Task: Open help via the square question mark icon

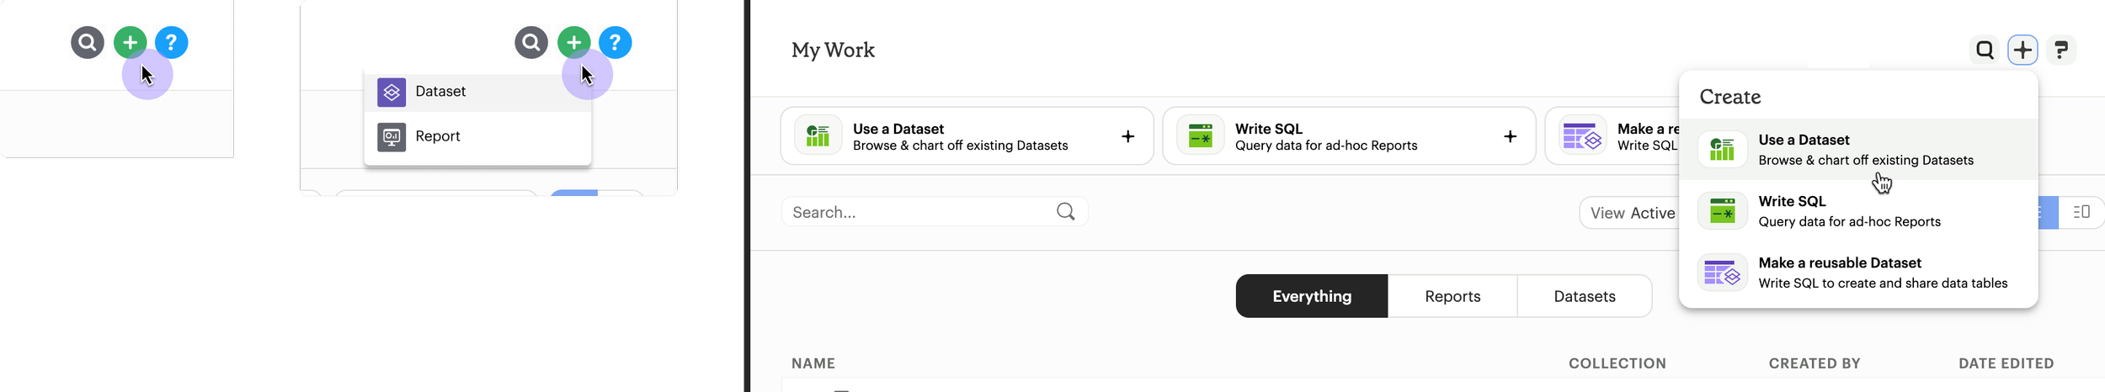Action: (2060, 50)
